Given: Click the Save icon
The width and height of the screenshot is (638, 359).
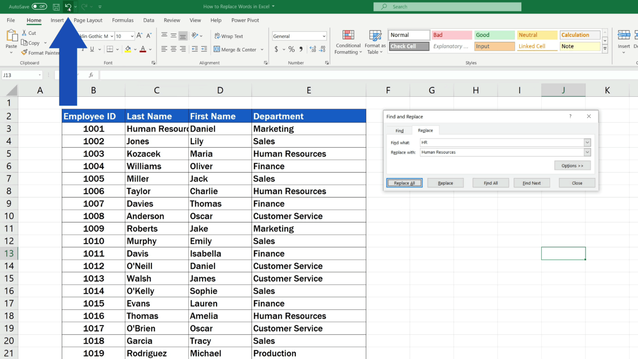Looking at the screenshot, I should pos(56,6).
